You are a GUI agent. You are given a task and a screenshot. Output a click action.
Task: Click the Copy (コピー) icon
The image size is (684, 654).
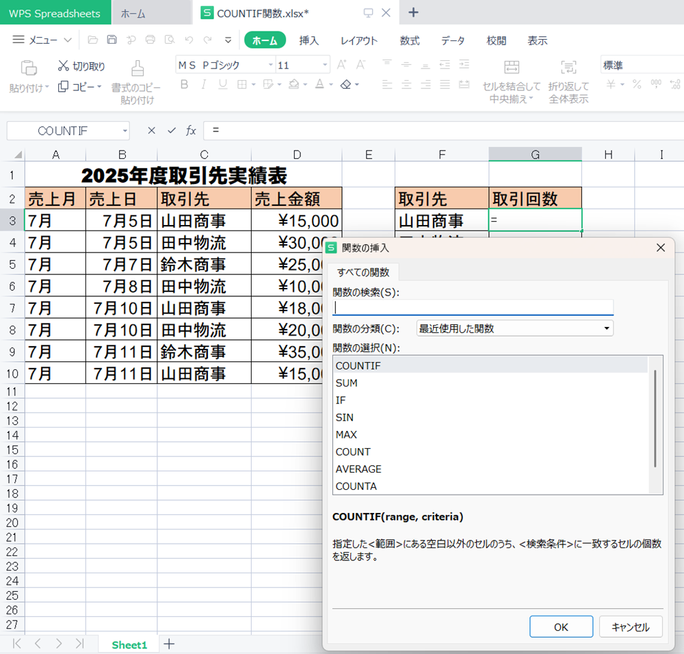tap(63, 86)
